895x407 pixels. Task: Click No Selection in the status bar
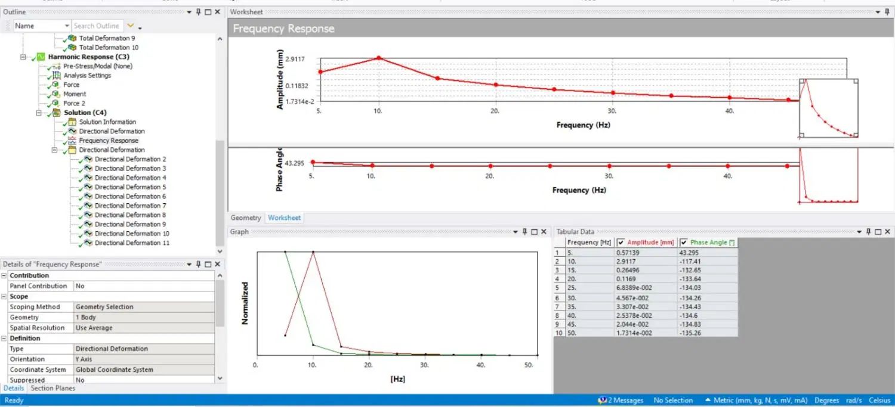[673, 400]
